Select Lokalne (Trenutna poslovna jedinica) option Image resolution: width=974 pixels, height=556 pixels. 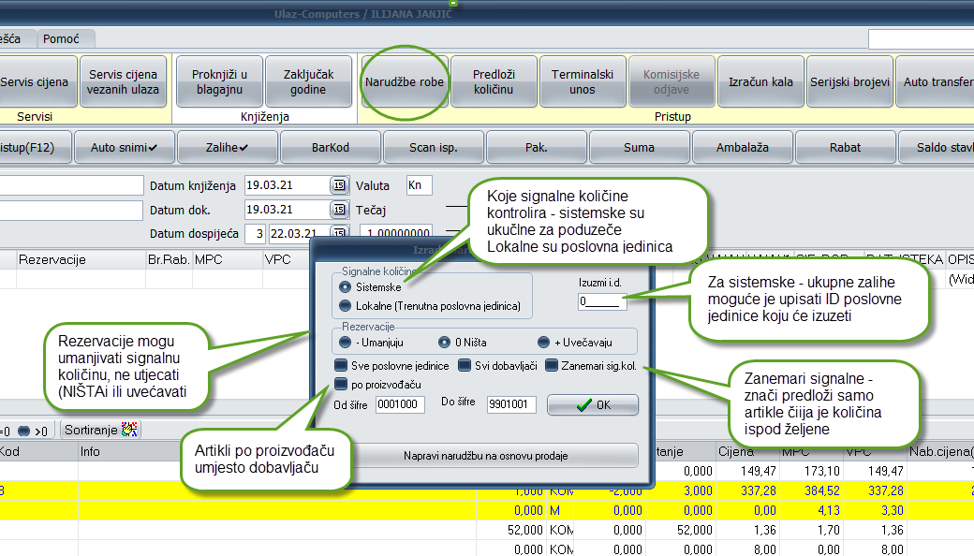click(346, 306)
